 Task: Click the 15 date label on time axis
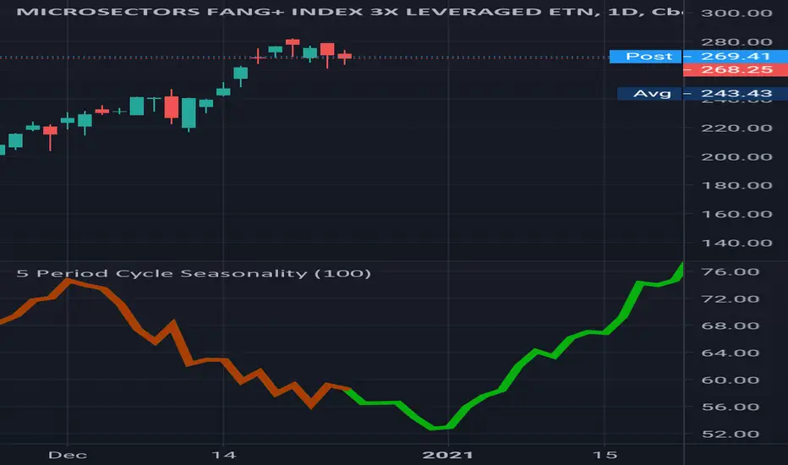605,455
